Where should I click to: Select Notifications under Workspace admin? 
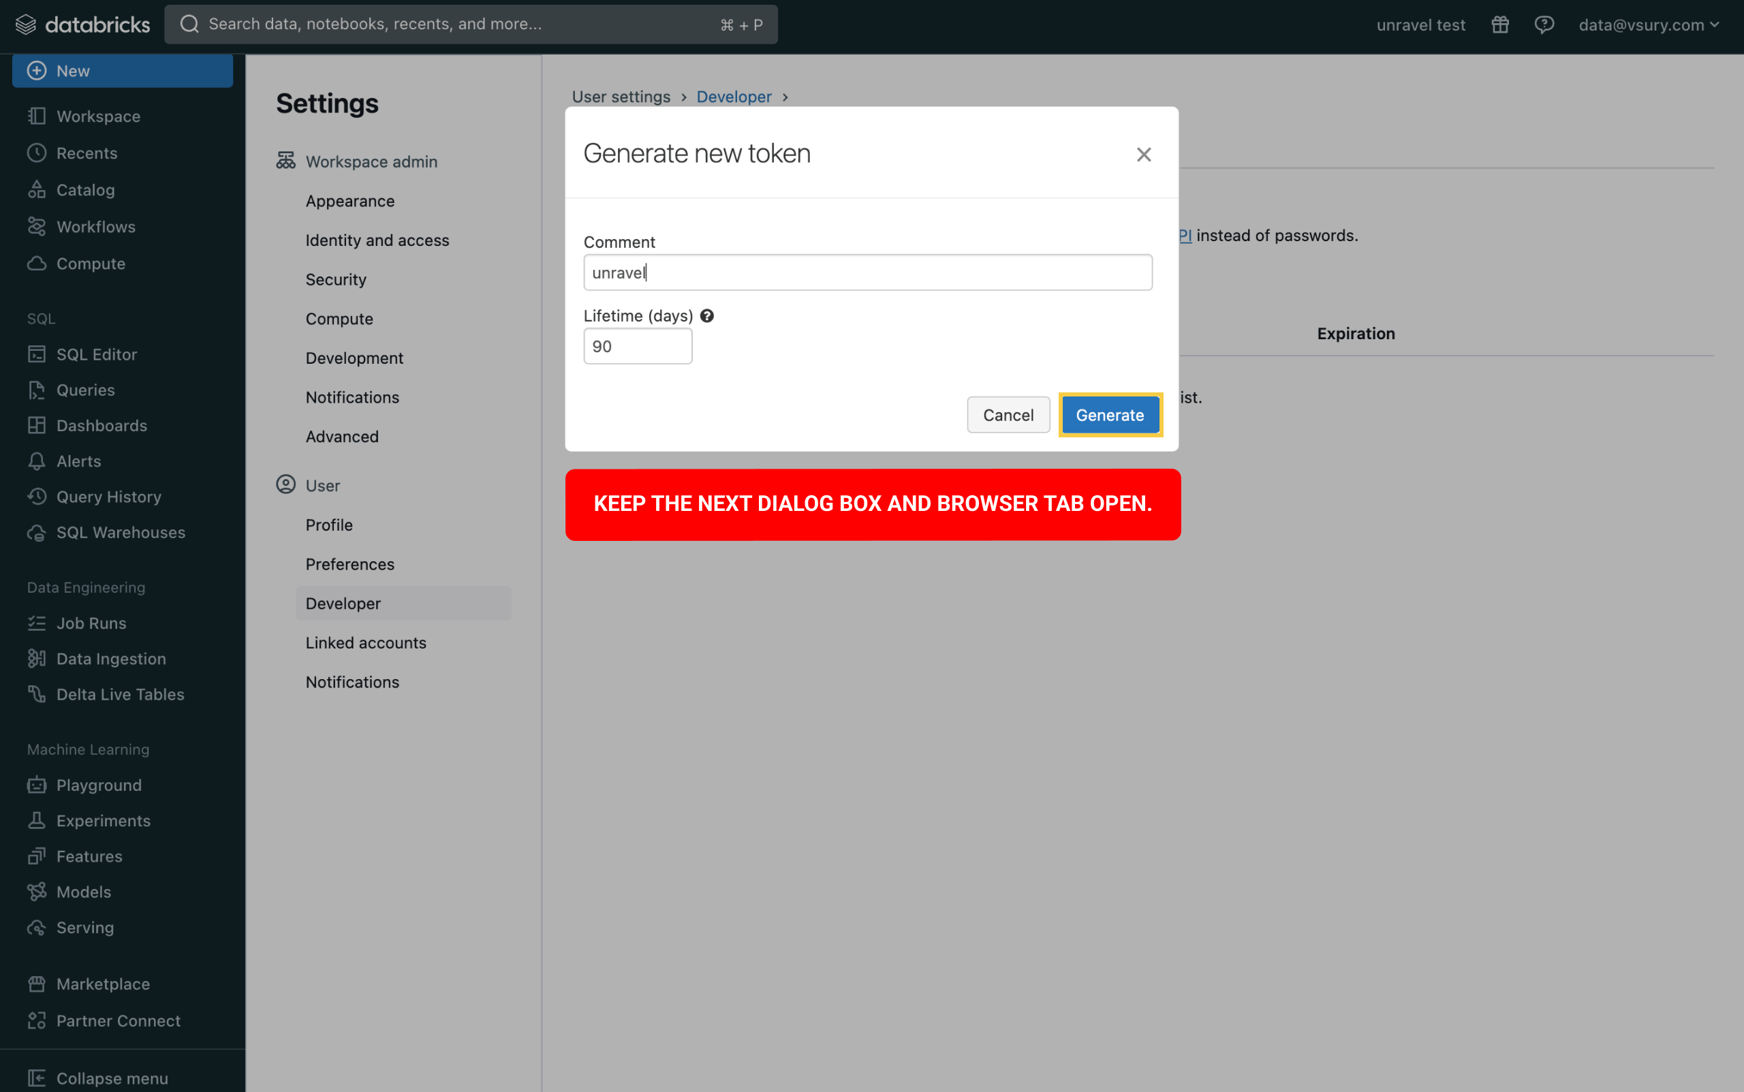[352, 397]
